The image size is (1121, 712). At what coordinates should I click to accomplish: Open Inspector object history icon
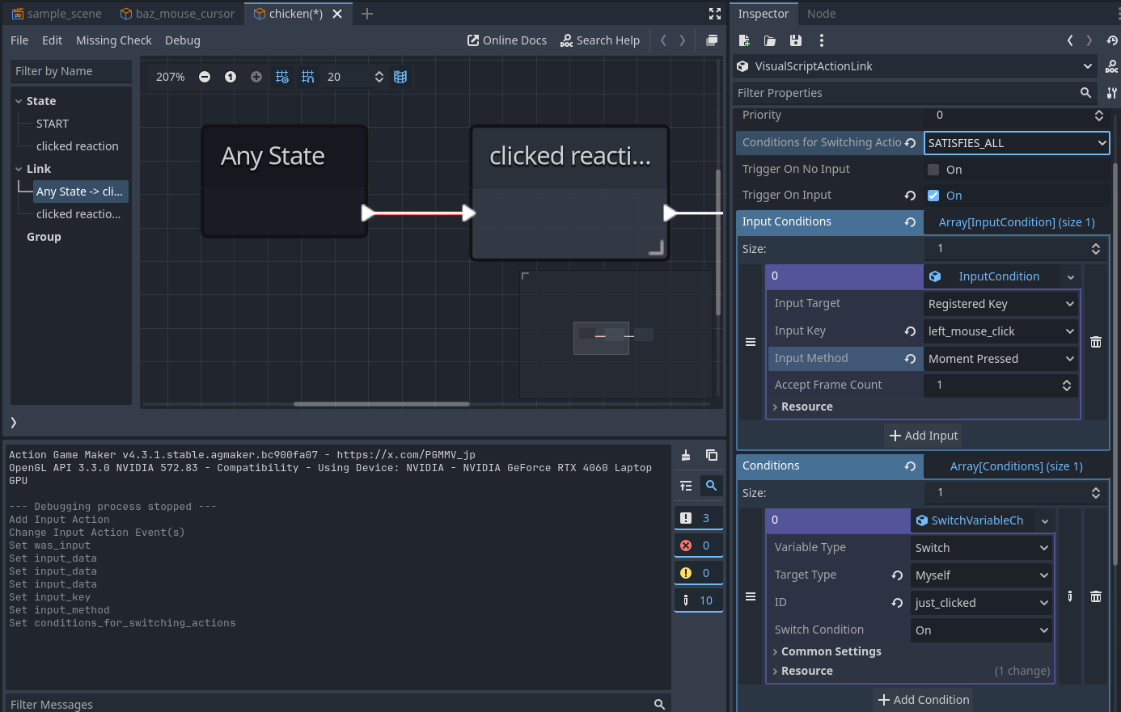click(1112, 40)
